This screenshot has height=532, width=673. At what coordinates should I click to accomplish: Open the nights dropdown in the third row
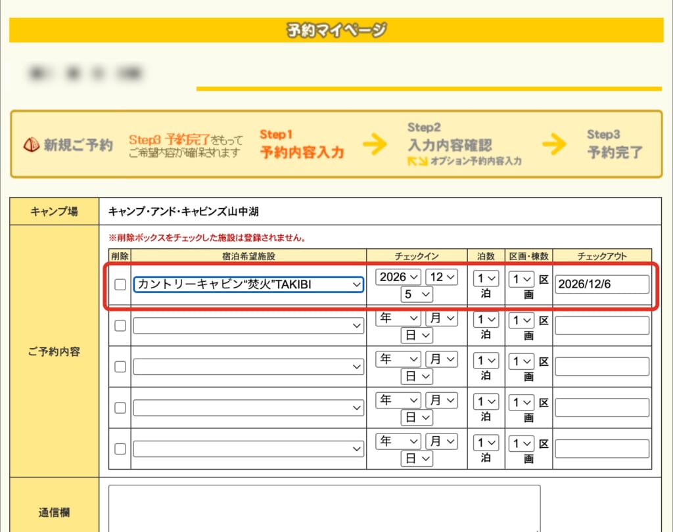486,361
